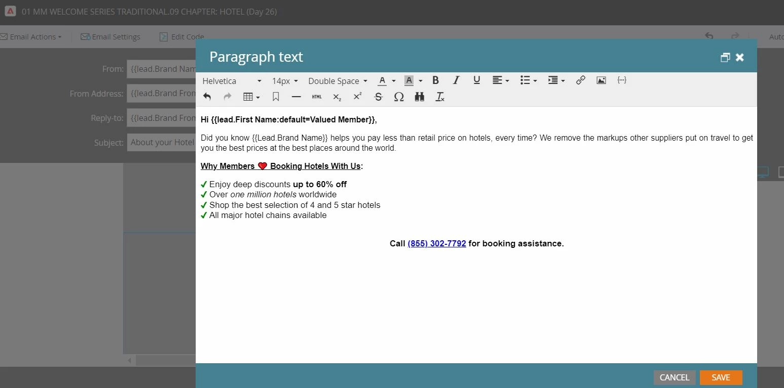Expand the indent options arrow
The image size is (784, 388).
point(563,81)
